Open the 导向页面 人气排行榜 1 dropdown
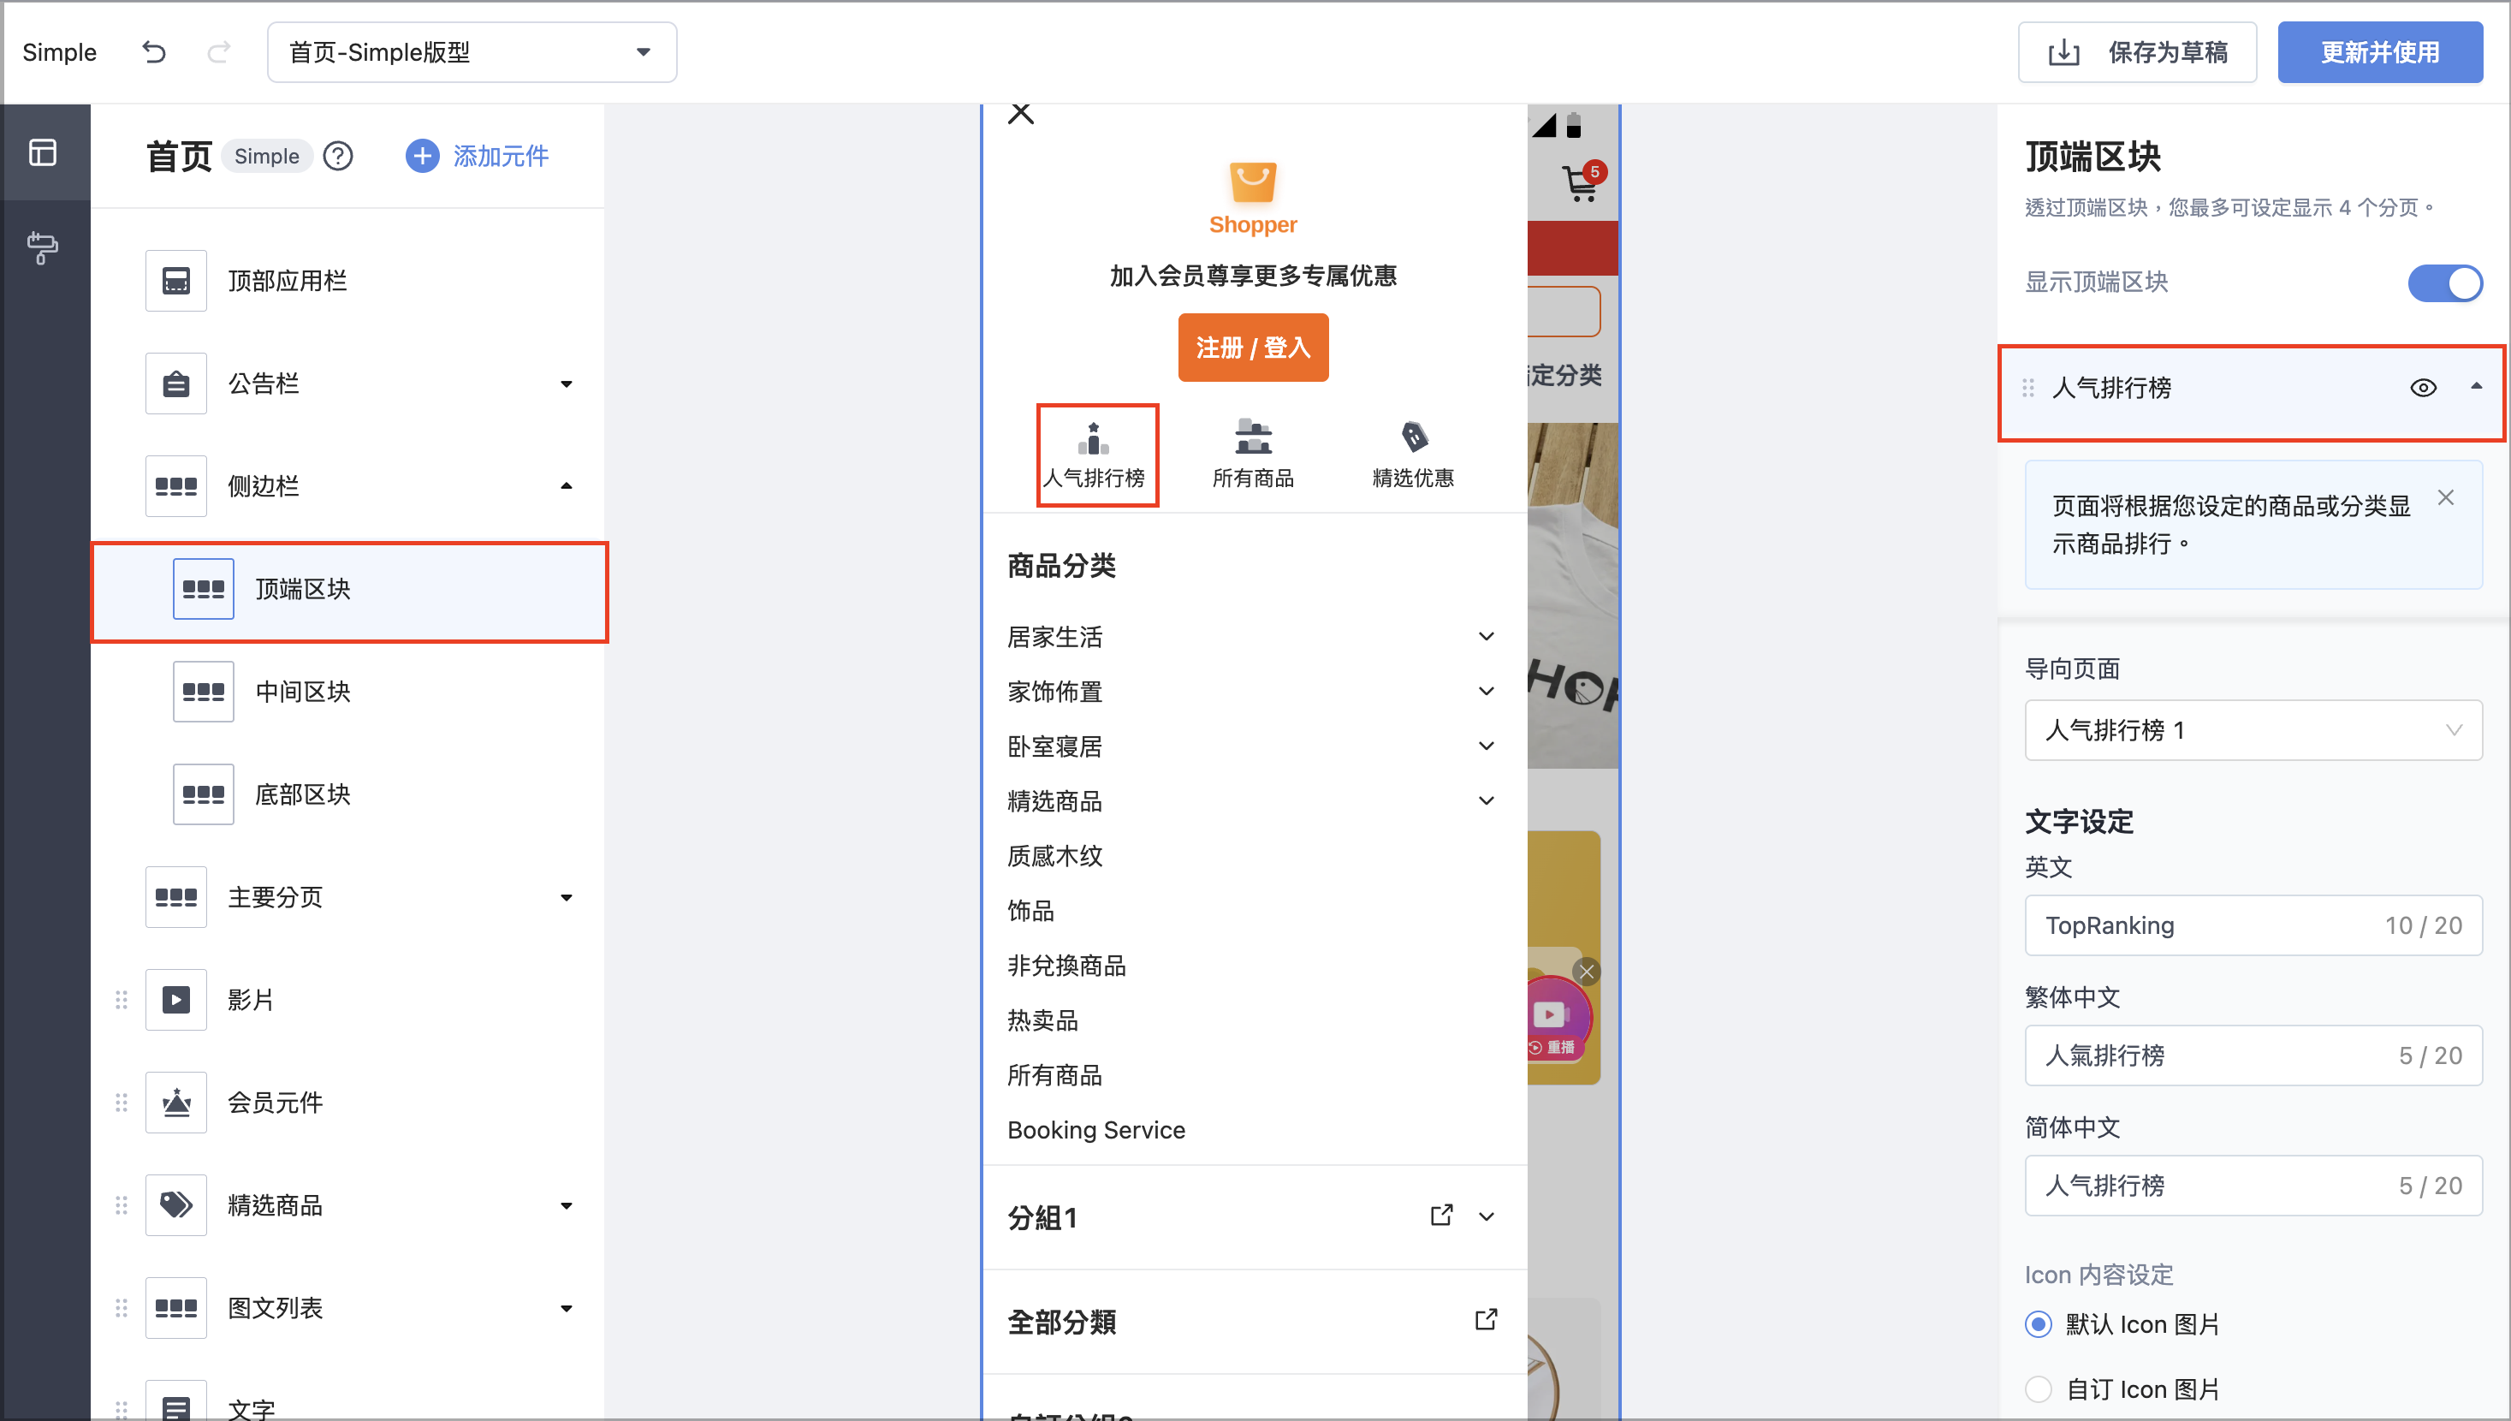Screen dimensions: 2511x1421 click(2253, 730)
